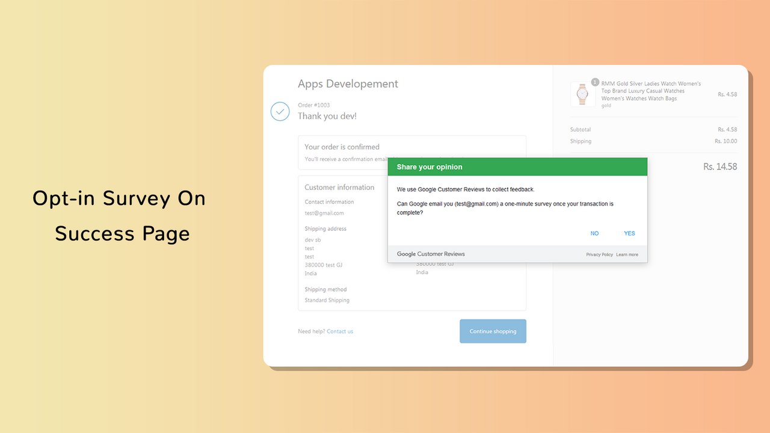
Task: Open the Learn more link
Action: point(627,254)
